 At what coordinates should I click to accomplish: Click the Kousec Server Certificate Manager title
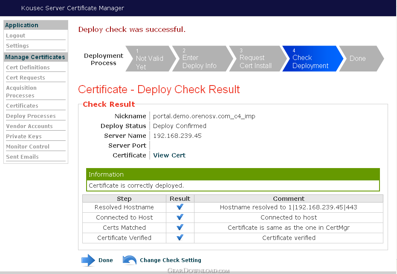[72, 8]
